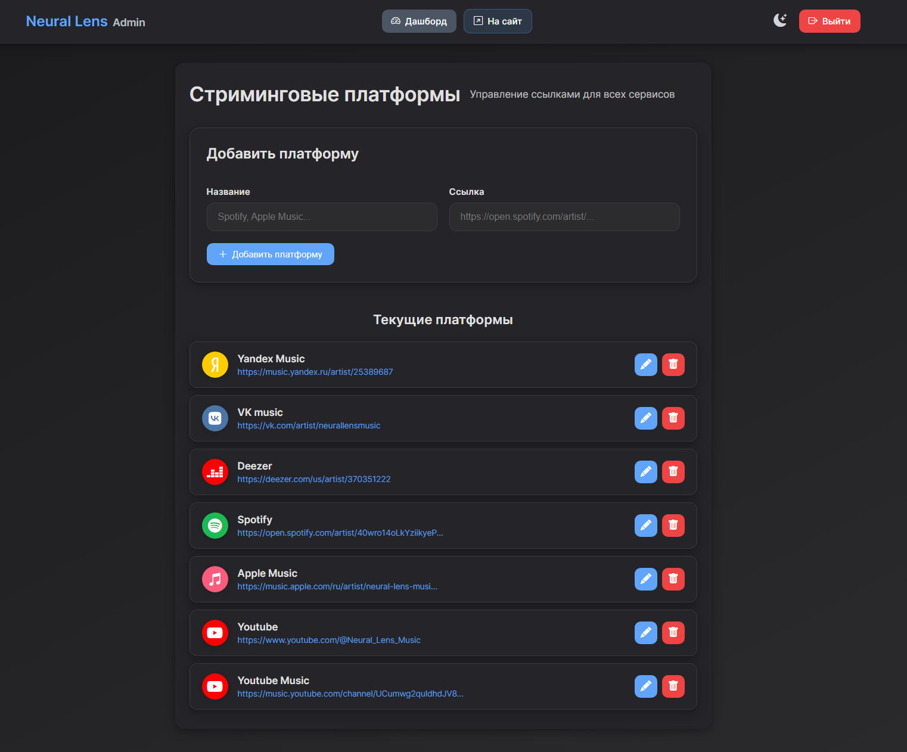Edit the Yandex Music platform entry
This screenshot has width=907, height=752.
point(645,365)
